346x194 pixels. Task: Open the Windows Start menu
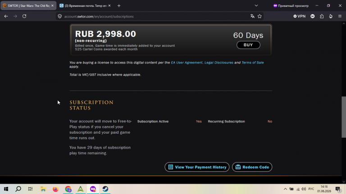click(6, 189)
